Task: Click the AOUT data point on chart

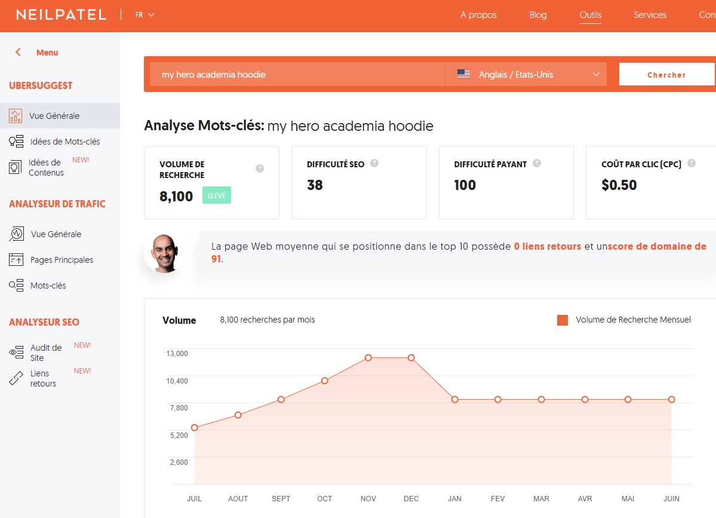Action: click(238, 415)
